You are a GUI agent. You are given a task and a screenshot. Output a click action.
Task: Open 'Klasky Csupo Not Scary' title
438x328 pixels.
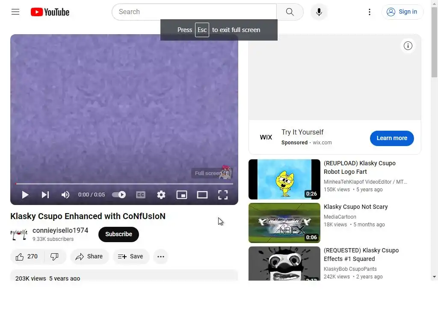coord(355,207)
